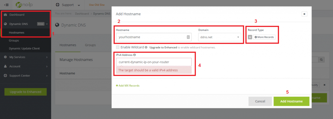
Task: Switch to the Groups tab
Action: [90, 45]
